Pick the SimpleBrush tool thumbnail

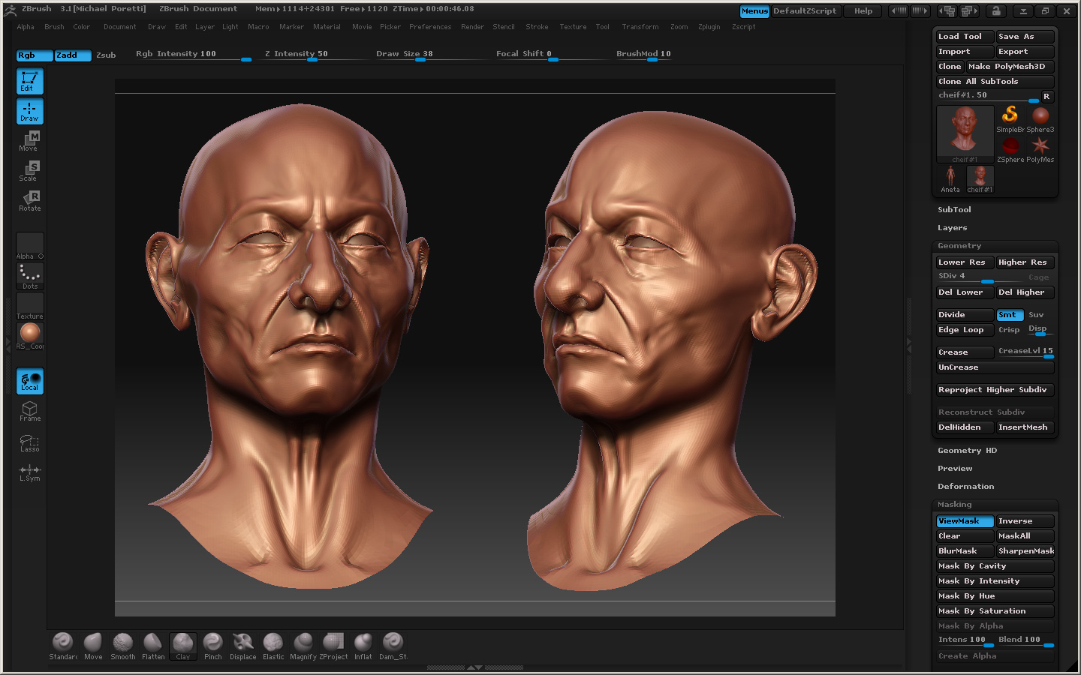pyautogui.click(x=1010, y=119)
